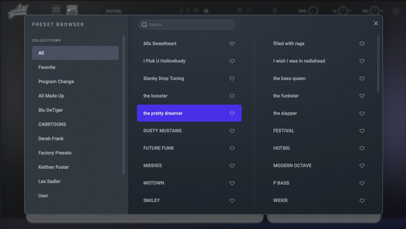Image resolution: width=406 pixels, height=229 pixels.
Task: Click heart icon for MODERN OCTAVE
Action: point(362,166)
